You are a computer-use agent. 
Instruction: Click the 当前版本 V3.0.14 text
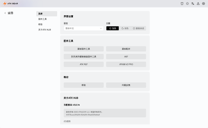[72, 105]
